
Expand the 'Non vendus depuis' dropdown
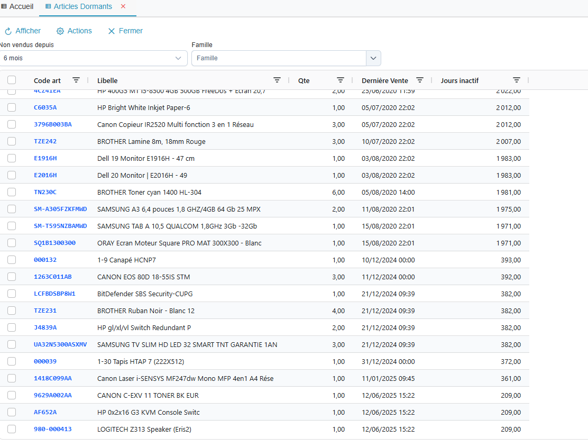coord(178,58)
